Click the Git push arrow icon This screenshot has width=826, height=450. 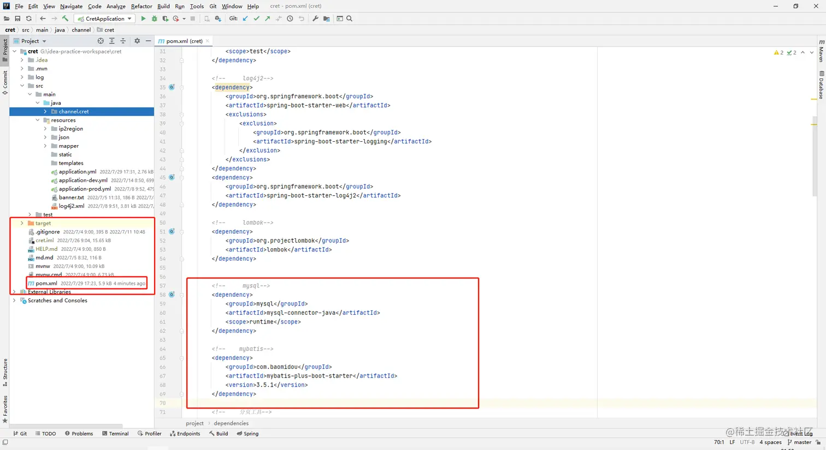pos(267,19)
